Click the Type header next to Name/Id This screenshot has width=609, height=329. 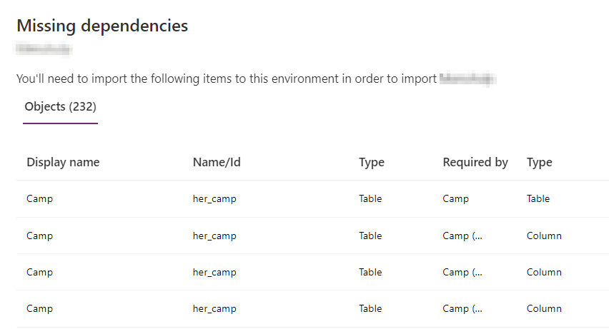point(372,162)
